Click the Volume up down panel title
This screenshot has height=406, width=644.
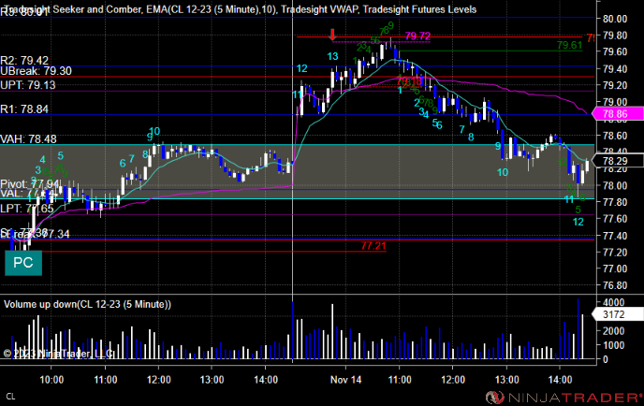click(87, 304)
